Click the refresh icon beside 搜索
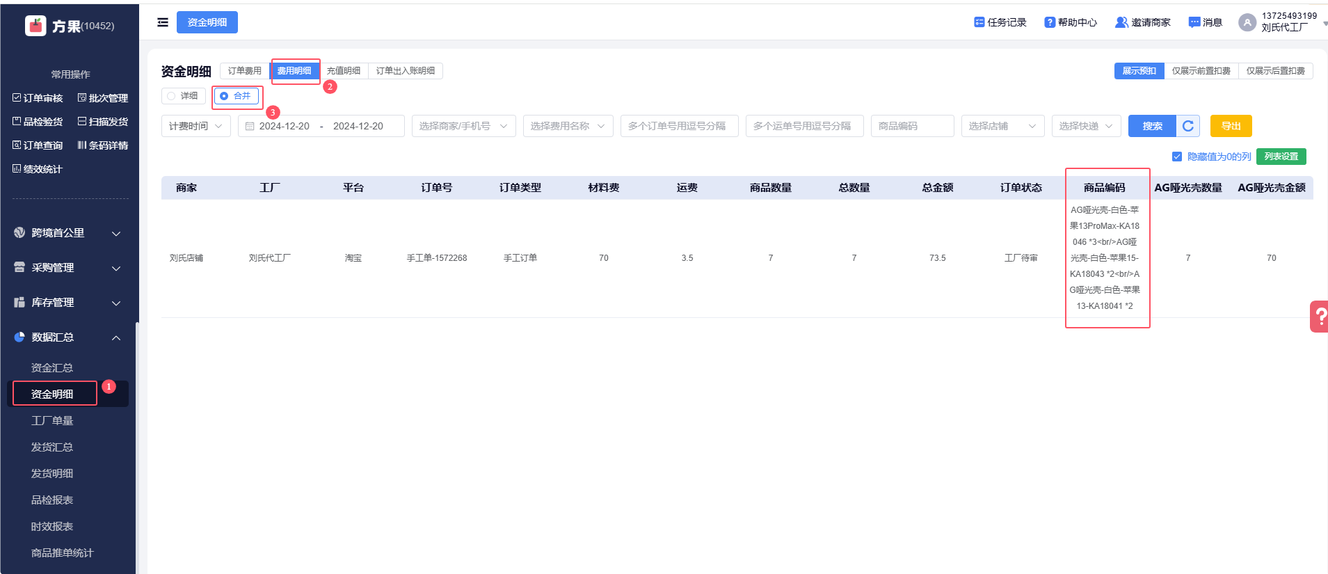 (1188, 126)
